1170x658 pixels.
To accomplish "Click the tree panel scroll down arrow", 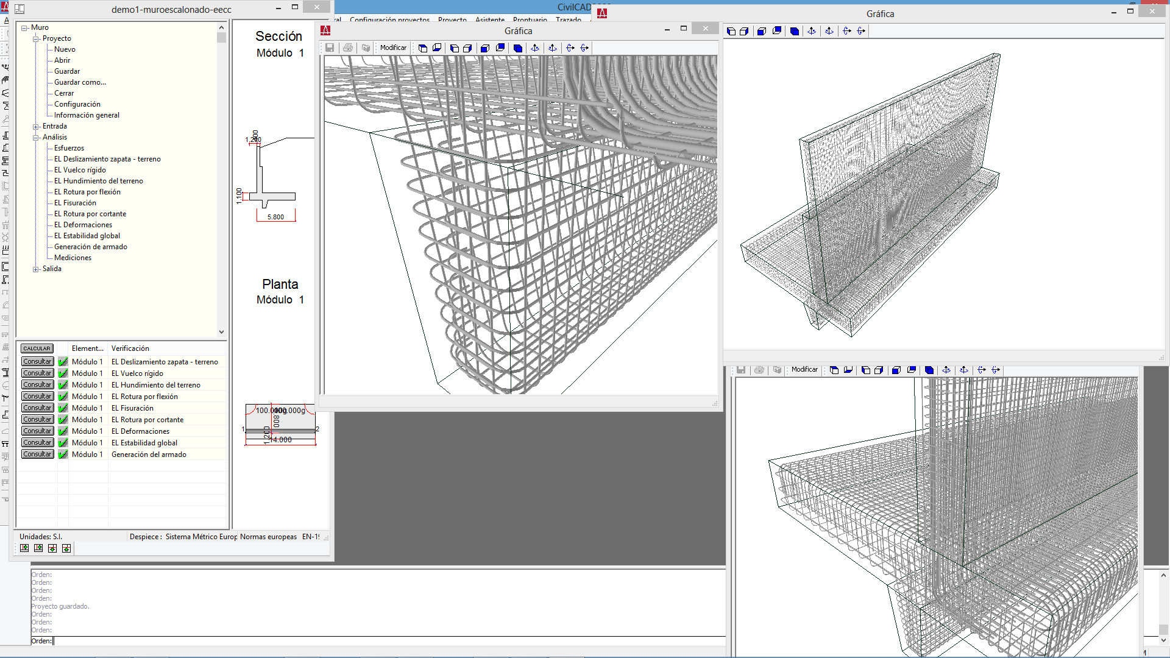I will click(x=221, y=332).
